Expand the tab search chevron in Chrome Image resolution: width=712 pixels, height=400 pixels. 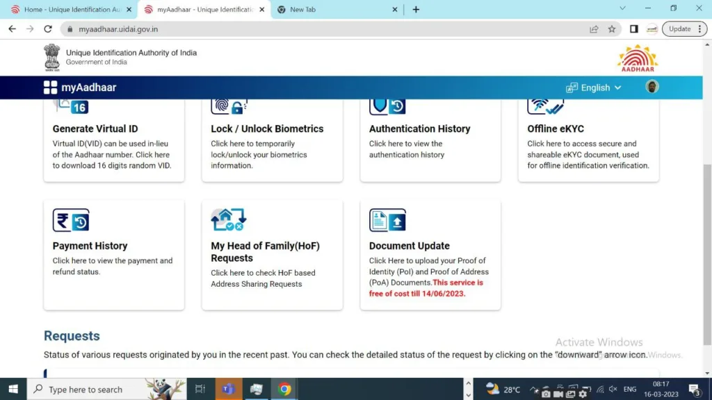pos(622,9)
